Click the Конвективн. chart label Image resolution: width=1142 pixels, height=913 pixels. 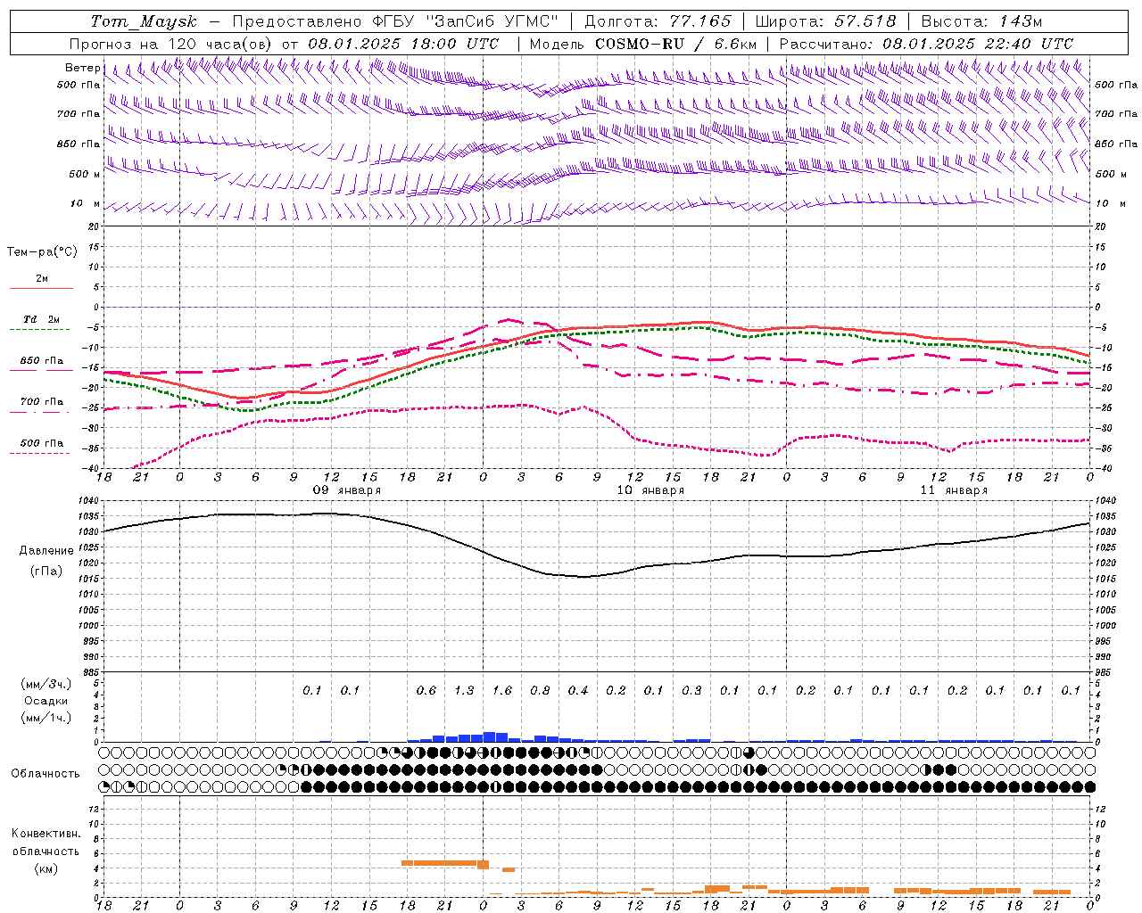point(46,834)
